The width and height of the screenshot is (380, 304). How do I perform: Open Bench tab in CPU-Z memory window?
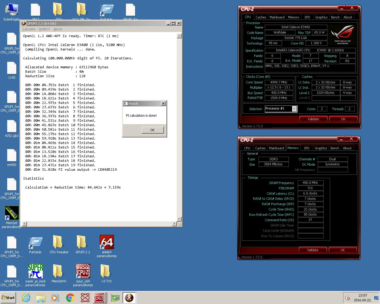point(335,148)
